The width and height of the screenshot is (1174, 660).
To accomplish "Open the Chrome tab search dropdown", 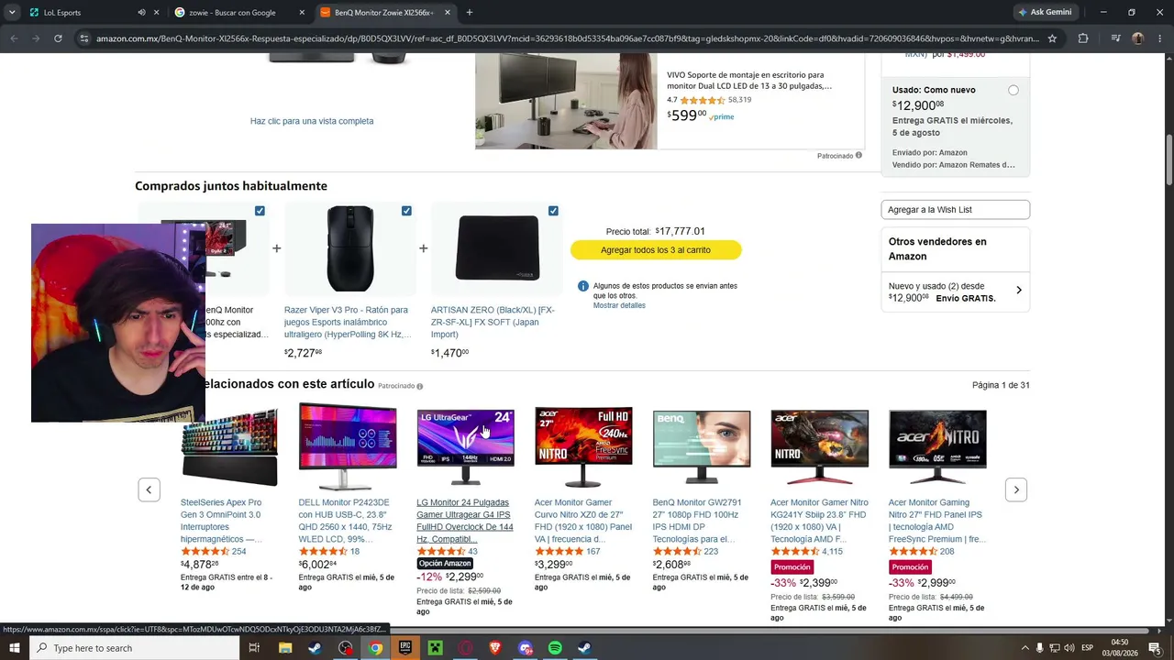I will [x=12, y=13].
